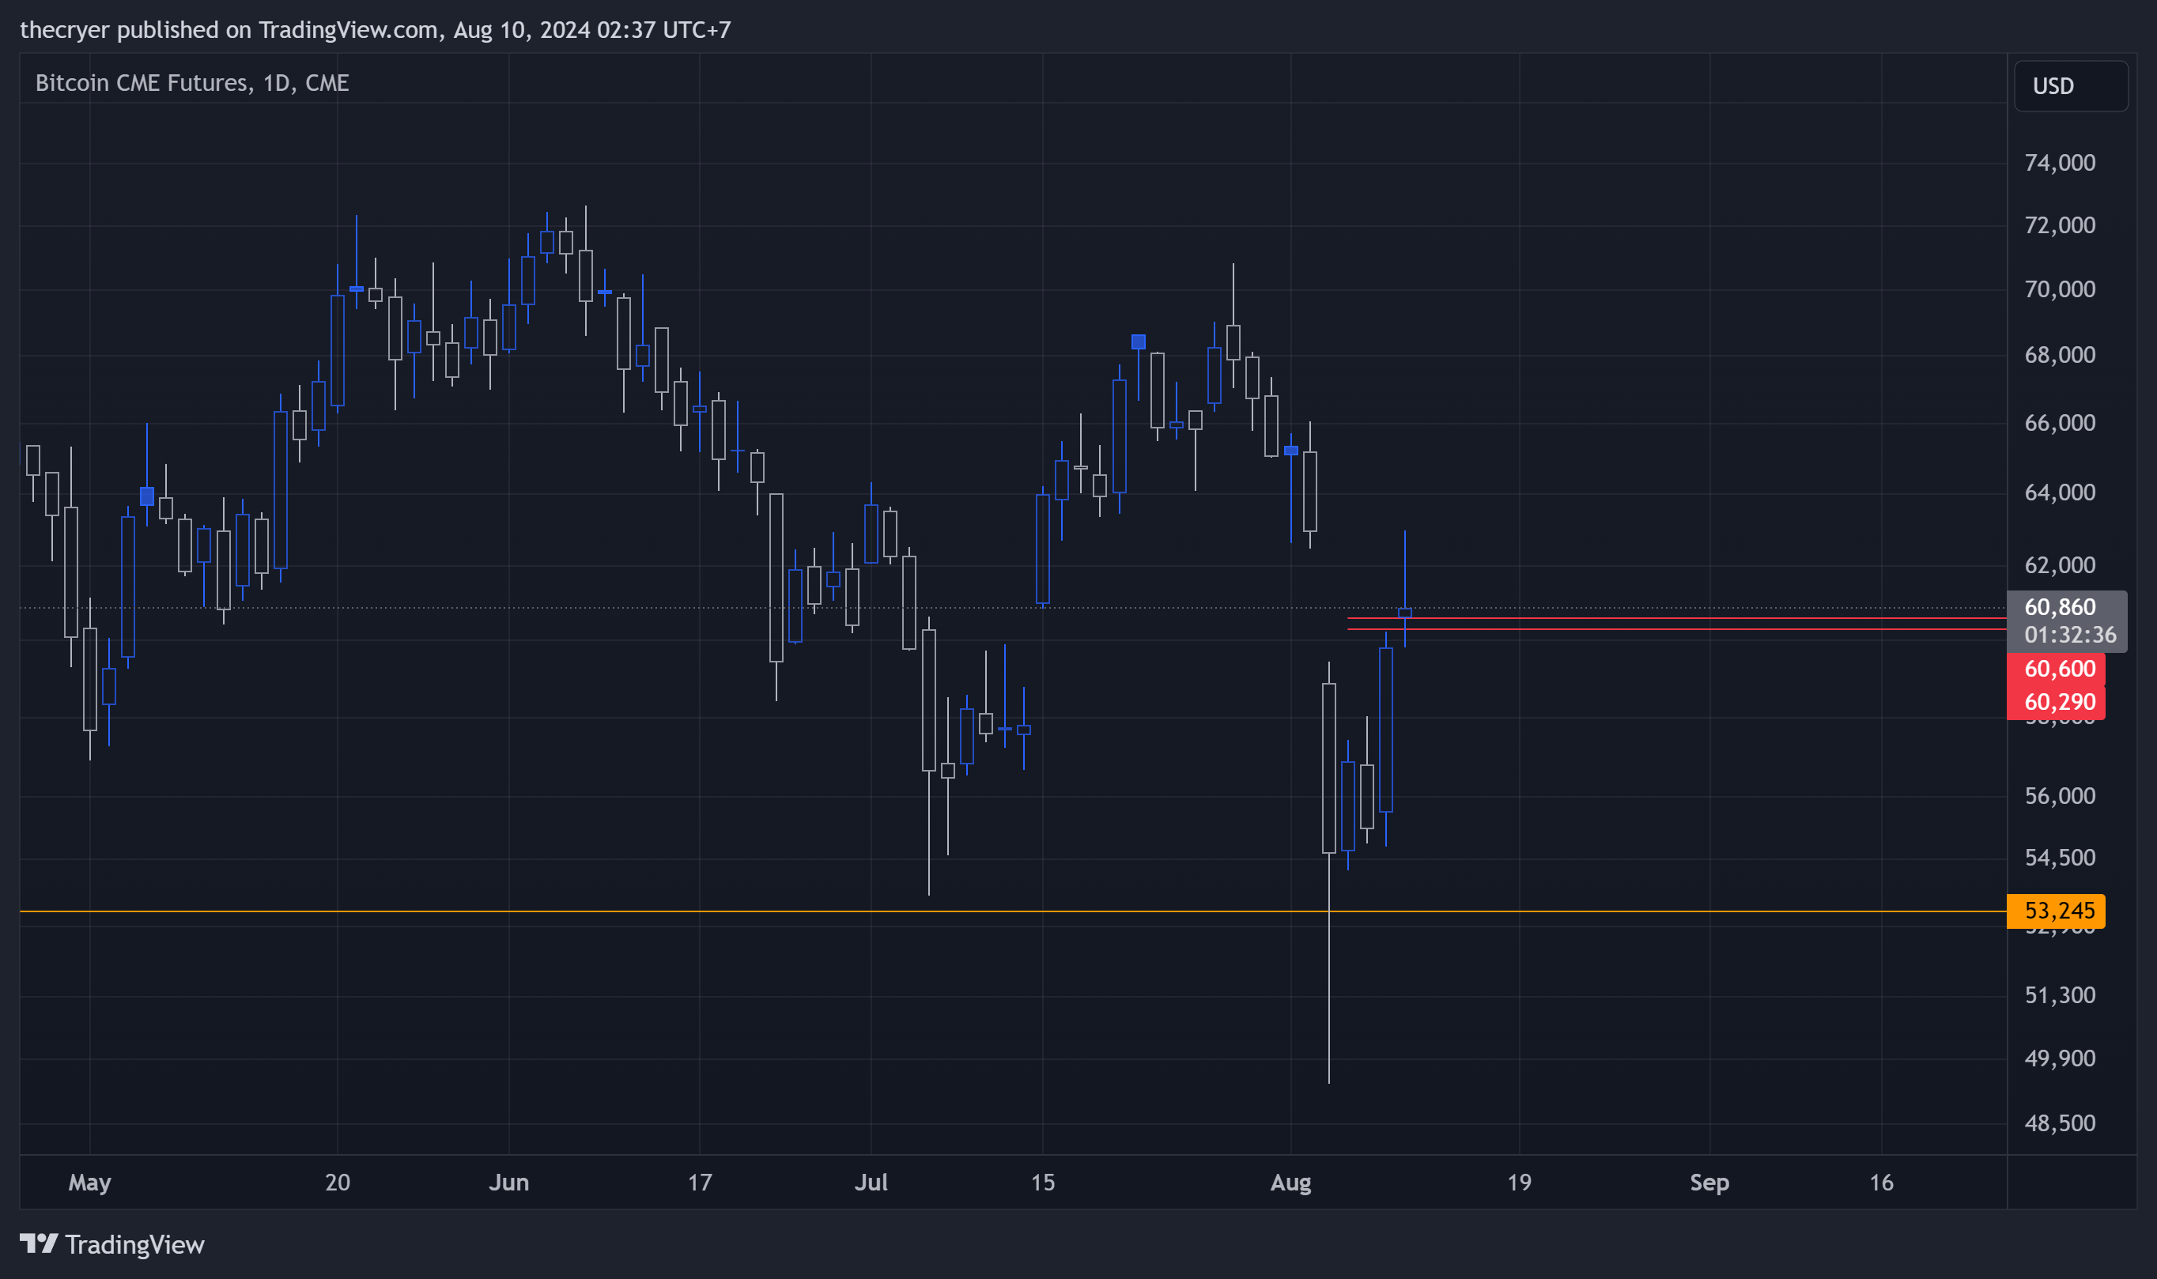Click the Sep label on time axis
Image resolution: width=2157 pixels, height=1279 pixels.
[1709, 1183]
